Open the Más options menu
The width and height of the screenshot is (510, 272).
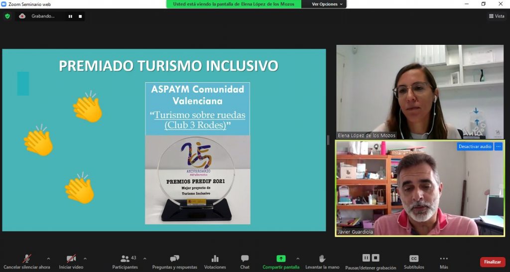[x=444, y=262]
